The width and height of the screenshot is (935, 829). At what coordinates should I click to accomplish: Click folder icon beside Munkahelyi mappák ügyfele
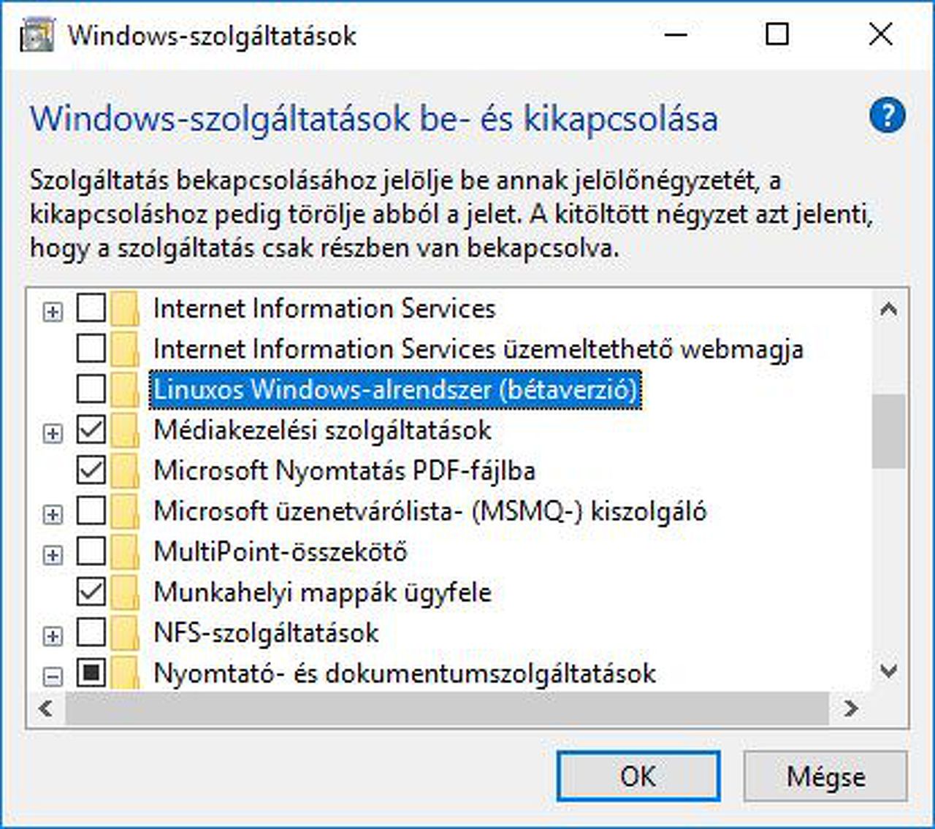(x=126, y=592)
